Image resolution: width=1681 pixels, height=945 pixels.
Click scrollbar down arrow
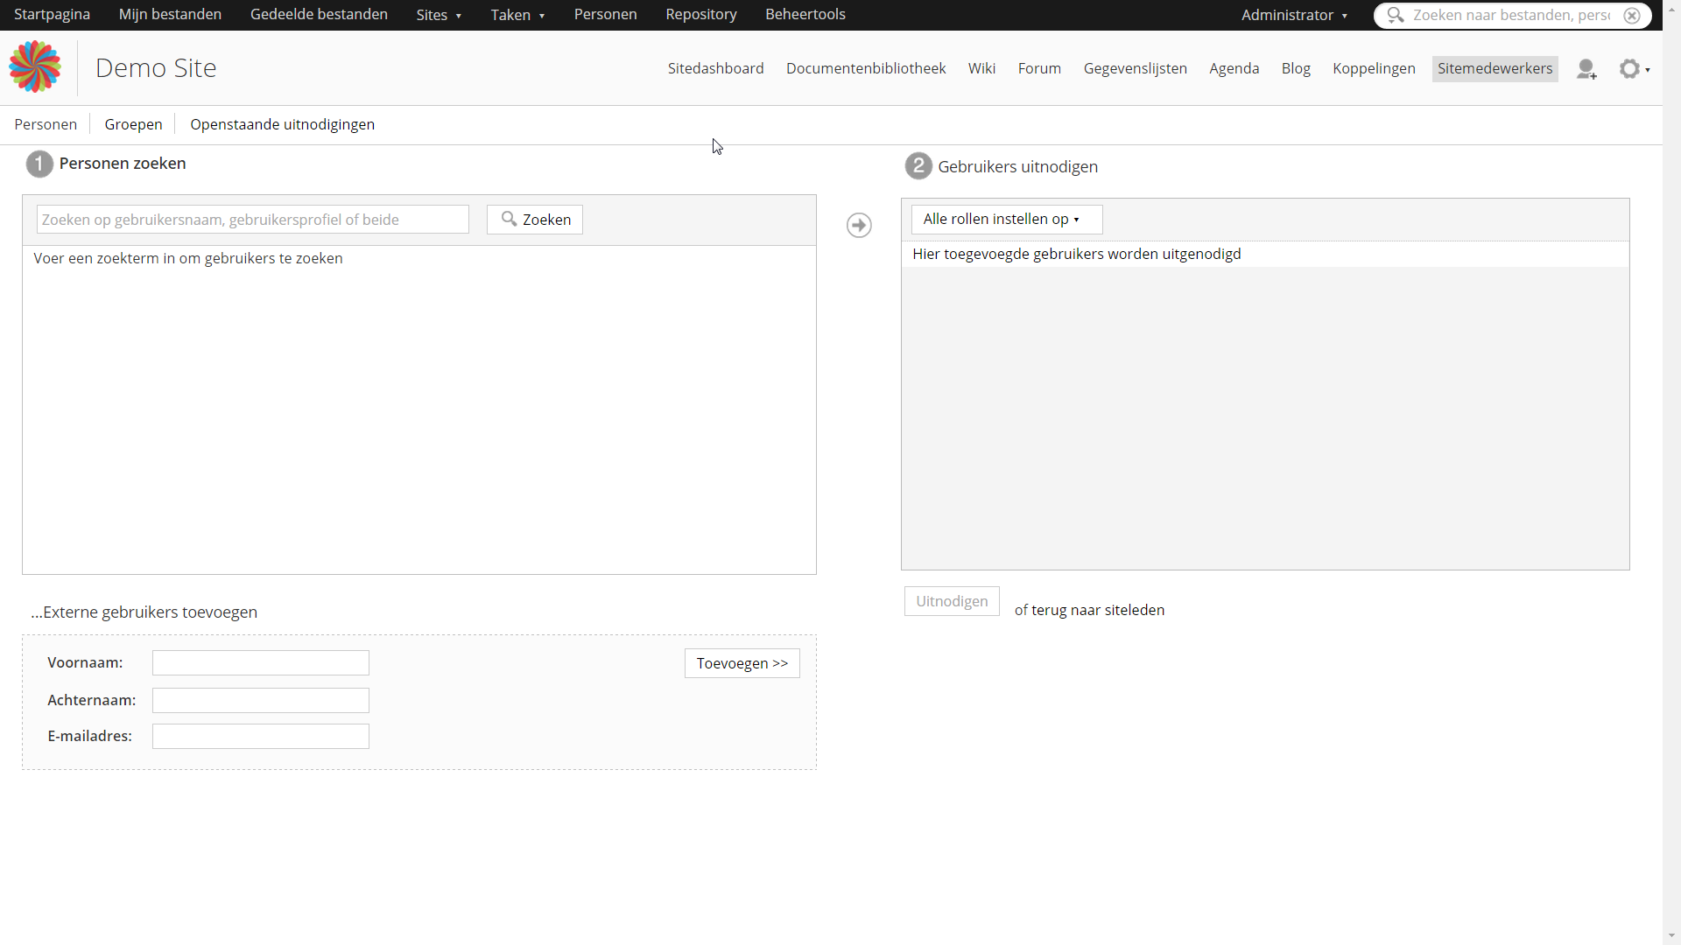tap(1672, 936)
